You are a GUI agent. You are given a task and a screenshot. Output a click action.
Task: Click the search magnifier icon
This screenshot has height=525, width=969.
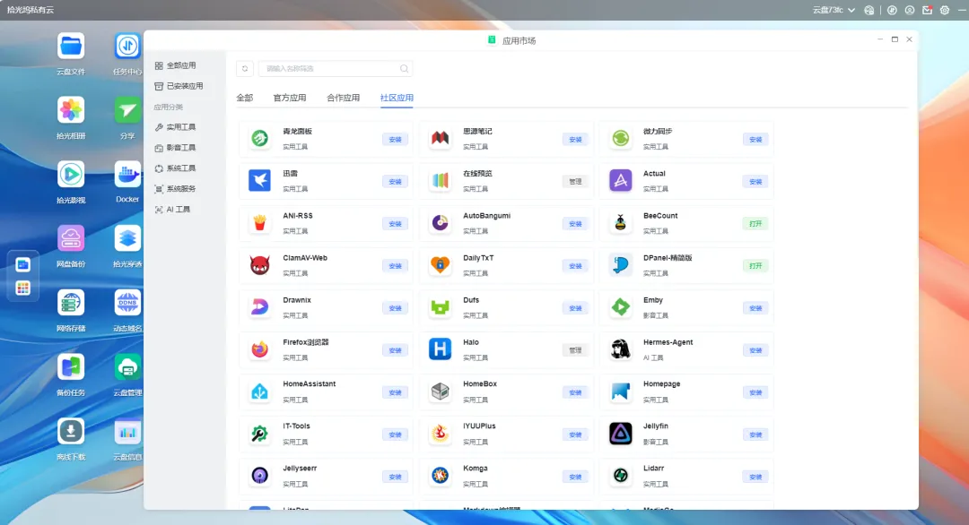404,68
